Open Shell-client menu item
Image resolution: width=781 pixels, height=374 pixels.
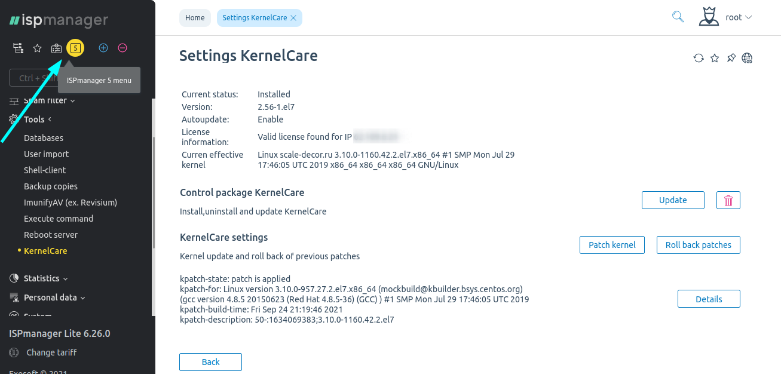click(x=45, y=170)
